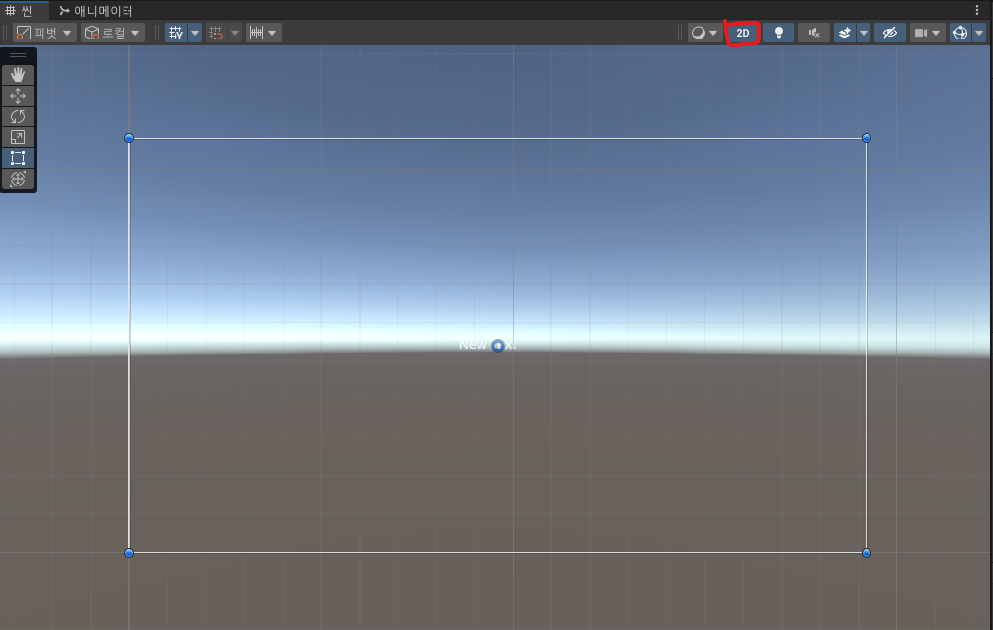Select the Rect Transform tool
The image size is (993, 630).
click(x=17, y=158)
